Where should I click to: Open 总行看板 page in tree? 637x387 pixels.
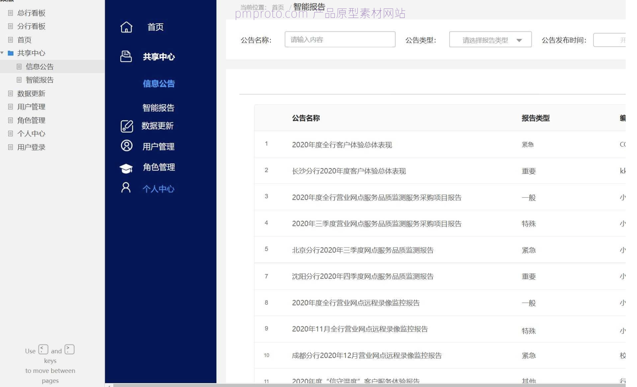click(31, 13)
